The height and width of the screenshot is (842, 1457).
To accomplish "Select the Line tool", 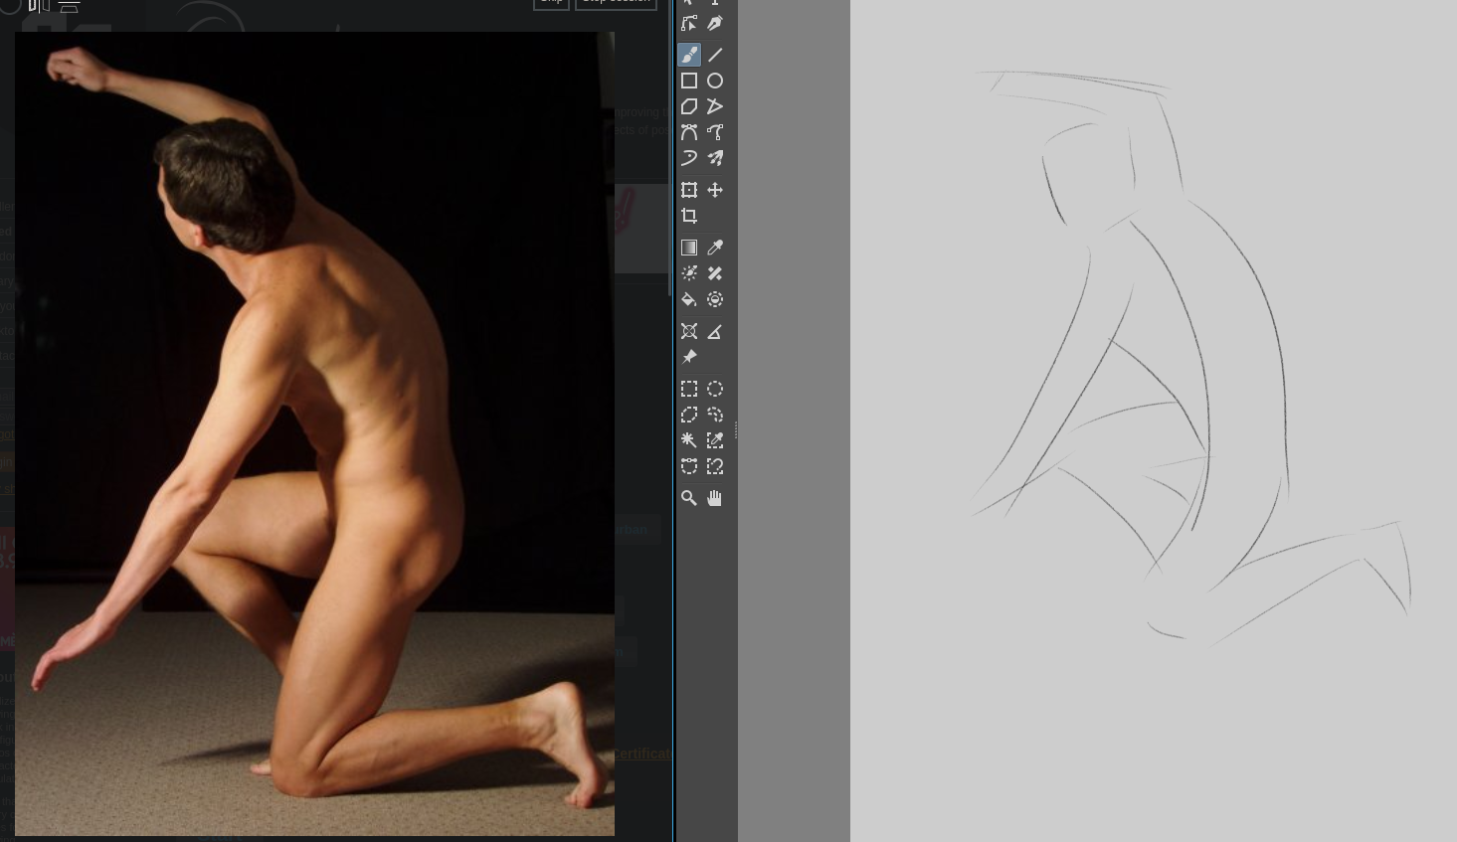I will [x=715, y=55].
